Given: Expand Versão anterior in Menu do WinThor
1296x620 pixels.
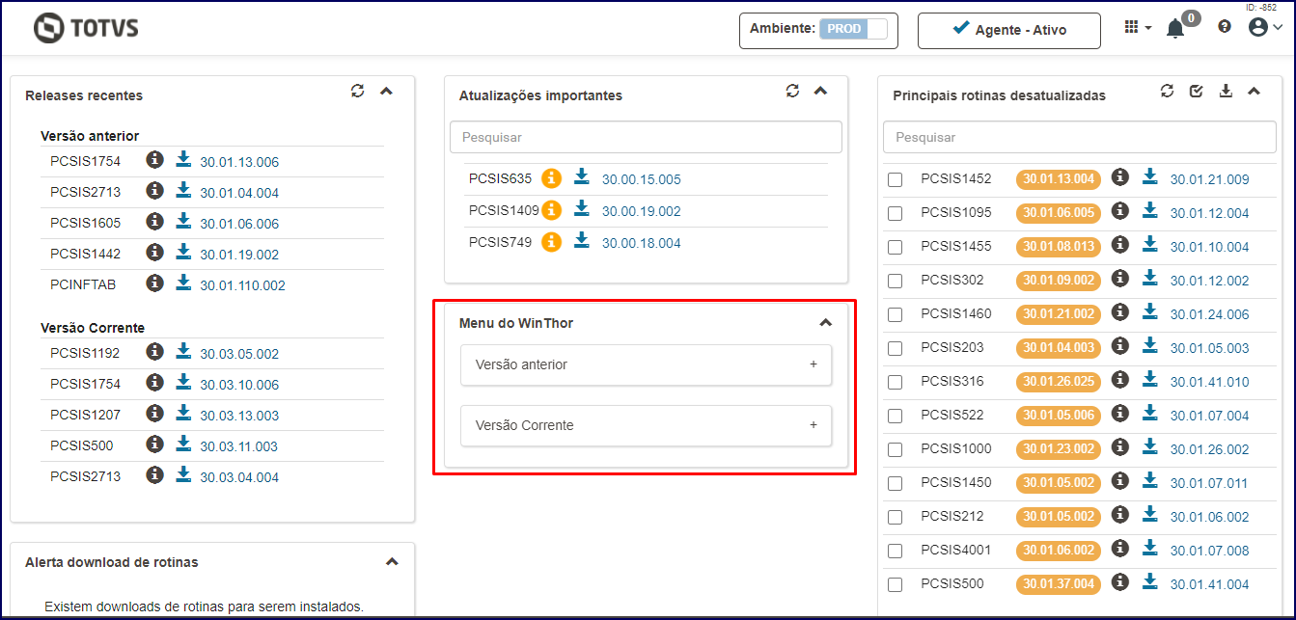Looking at the screenshot, I should (x=646, y=364).
